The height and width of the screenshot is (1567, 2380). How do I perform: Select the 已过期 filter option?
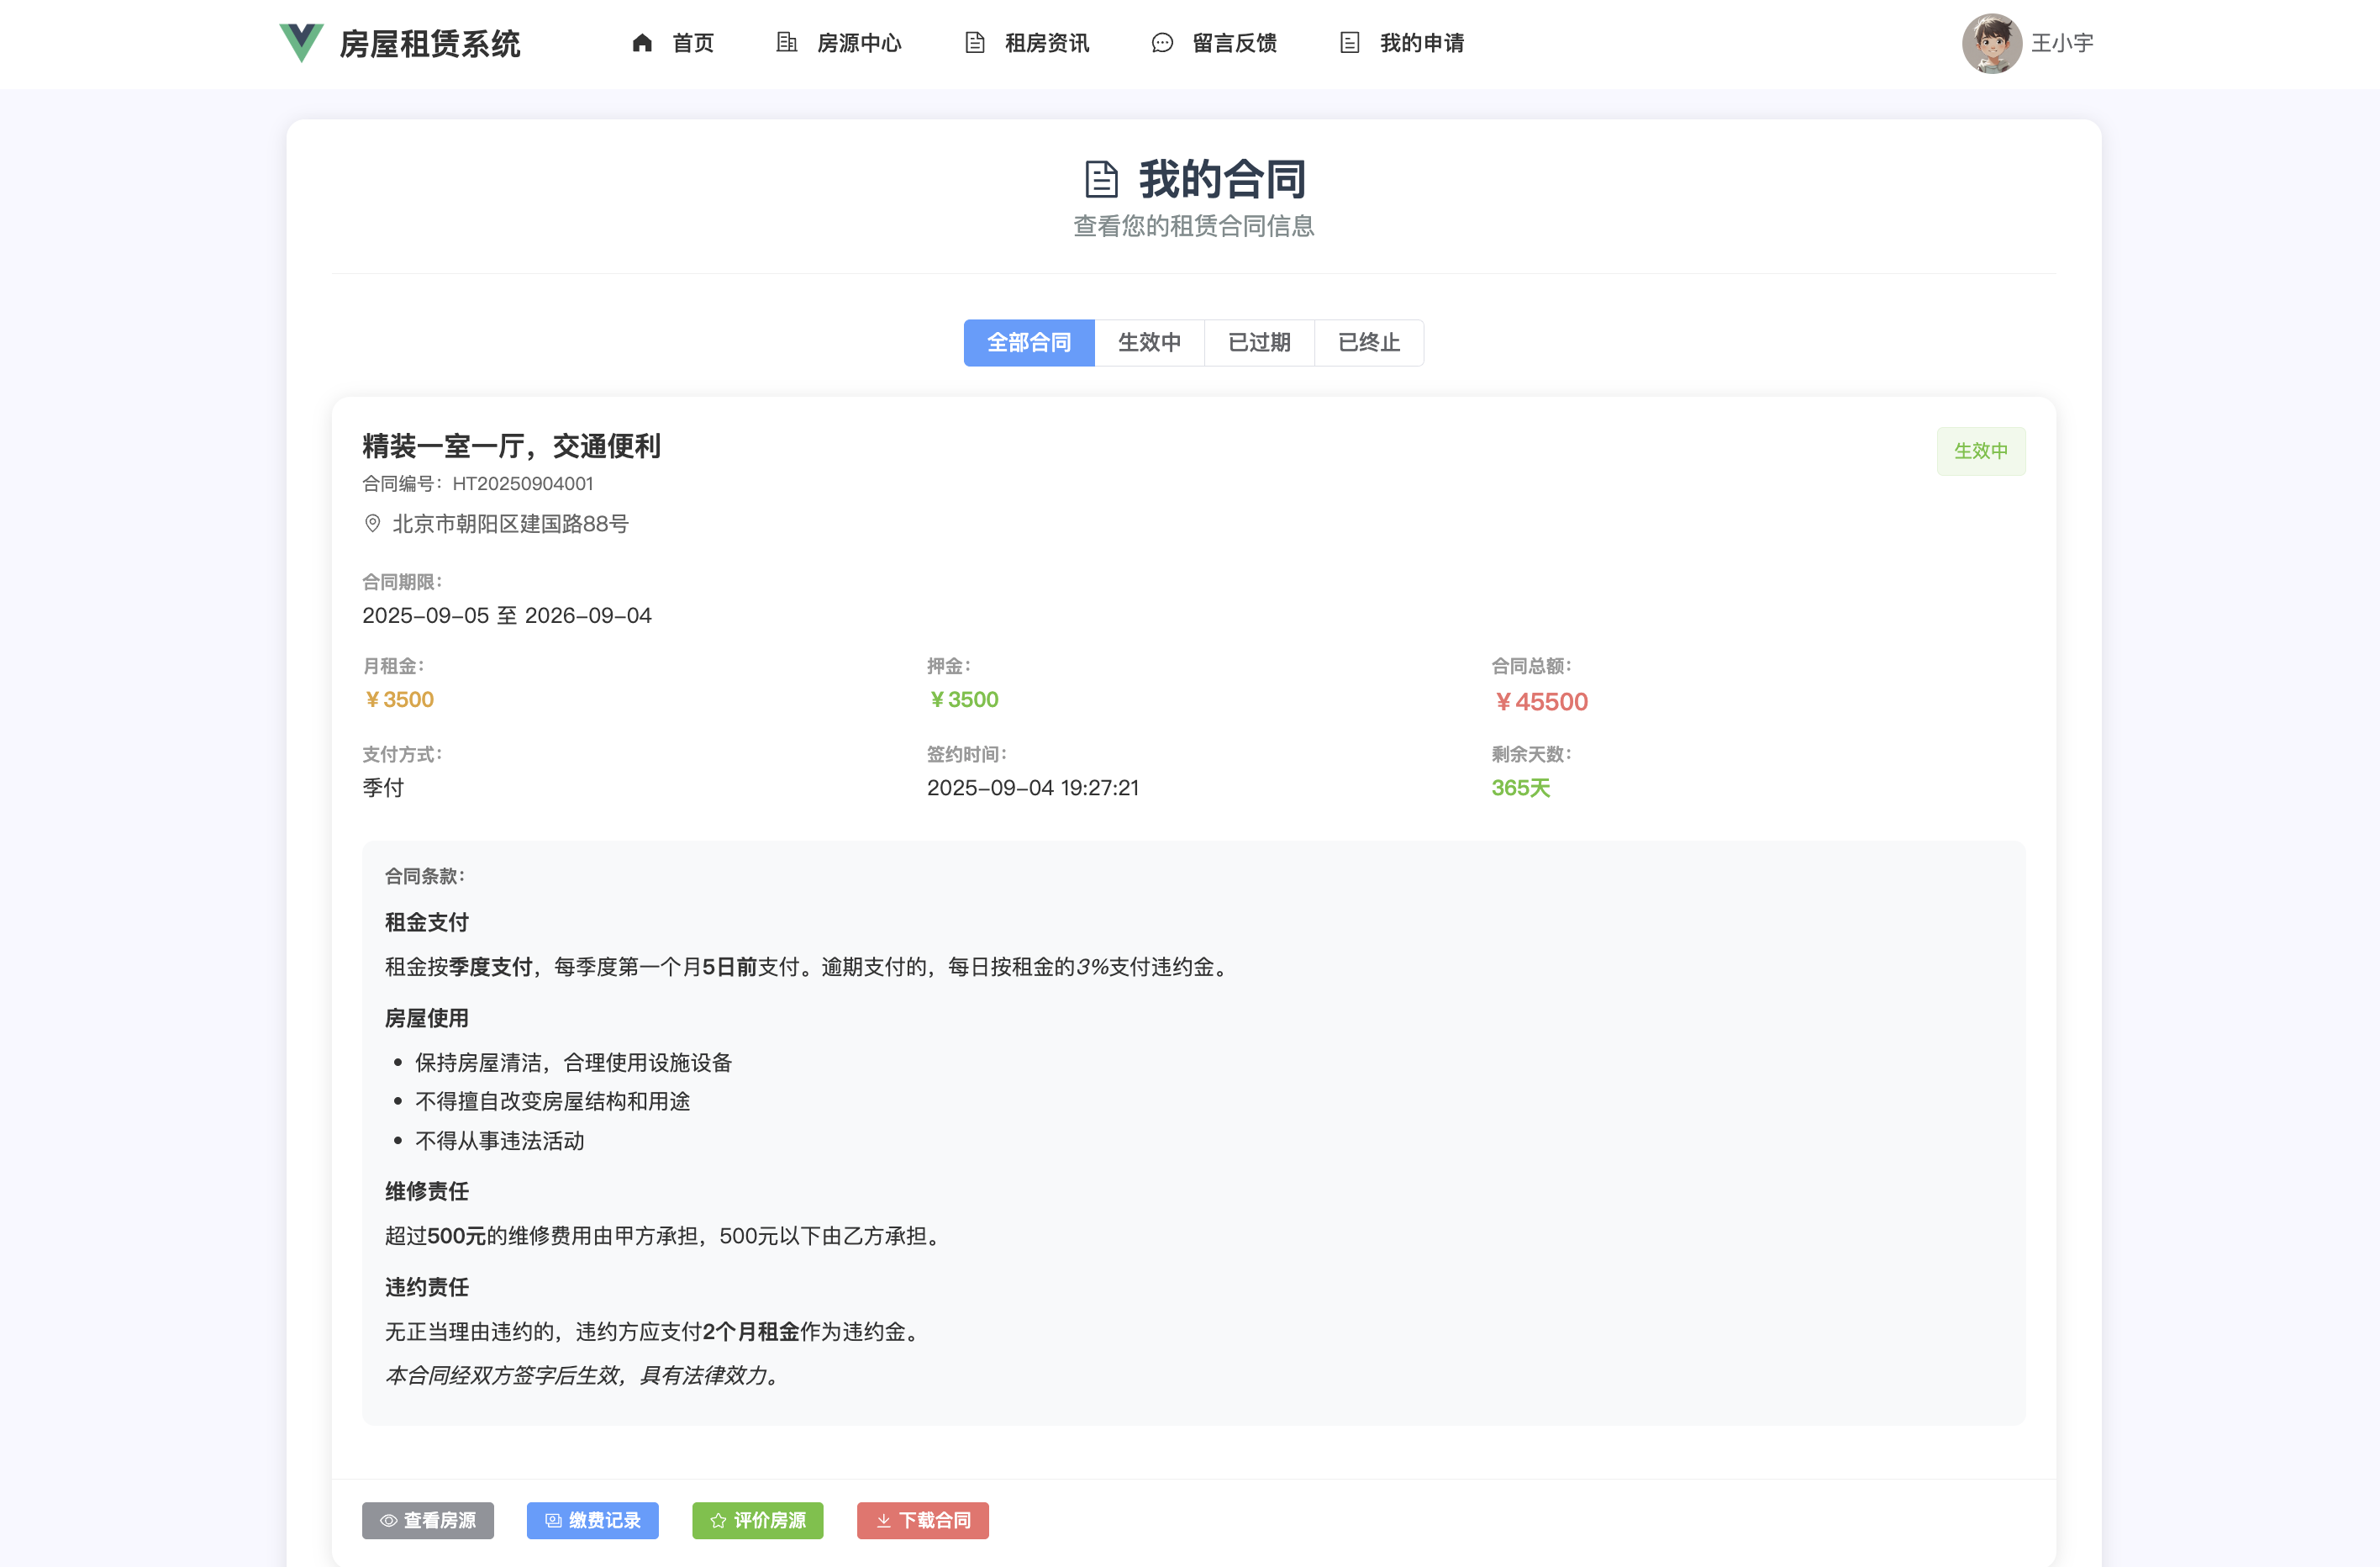1259,343
